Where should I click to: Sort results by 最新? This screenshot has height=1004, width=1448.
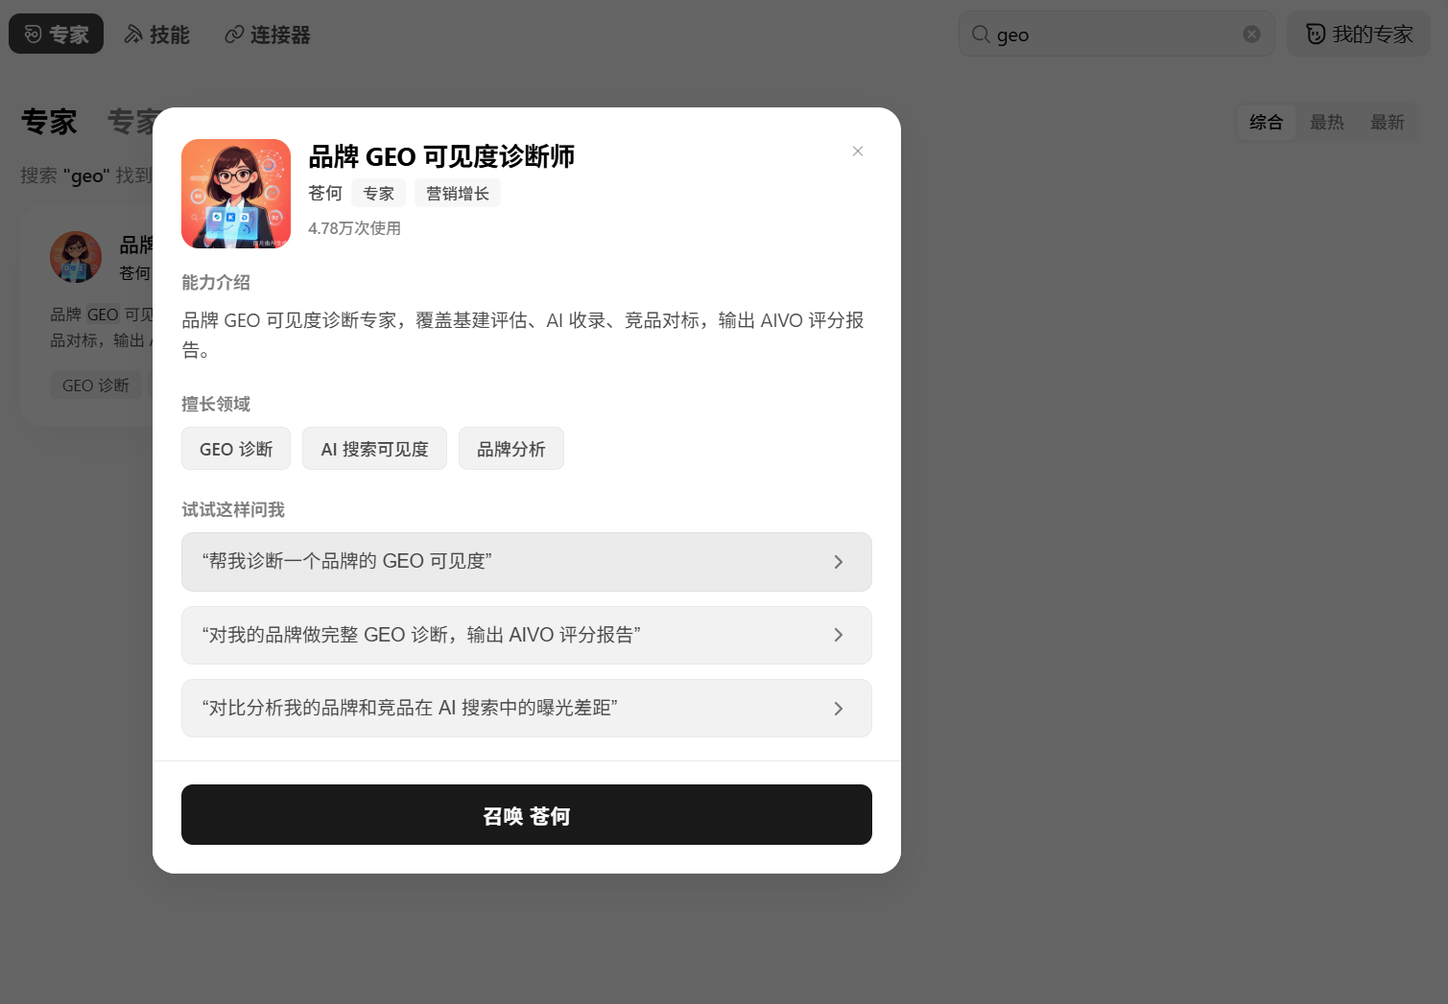tap(1388, 123)
